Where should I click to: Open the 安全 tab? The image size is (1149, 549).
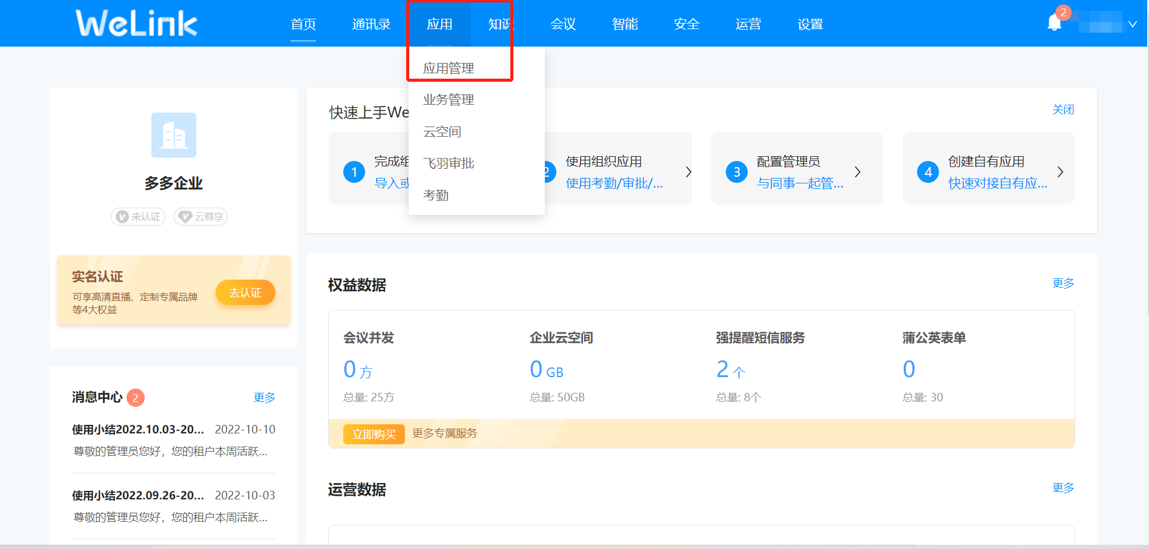click(686, 24)
